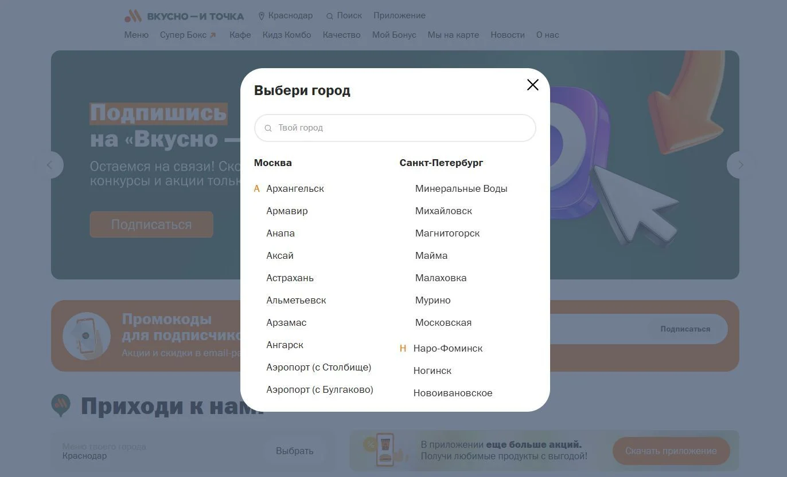Open the Кафе navigation item

click(240, 35)
